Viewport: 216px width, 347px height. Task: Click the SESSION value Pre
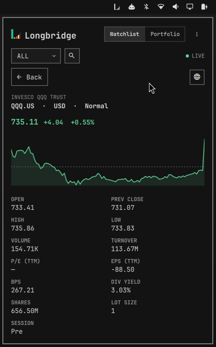coord(17,331)
